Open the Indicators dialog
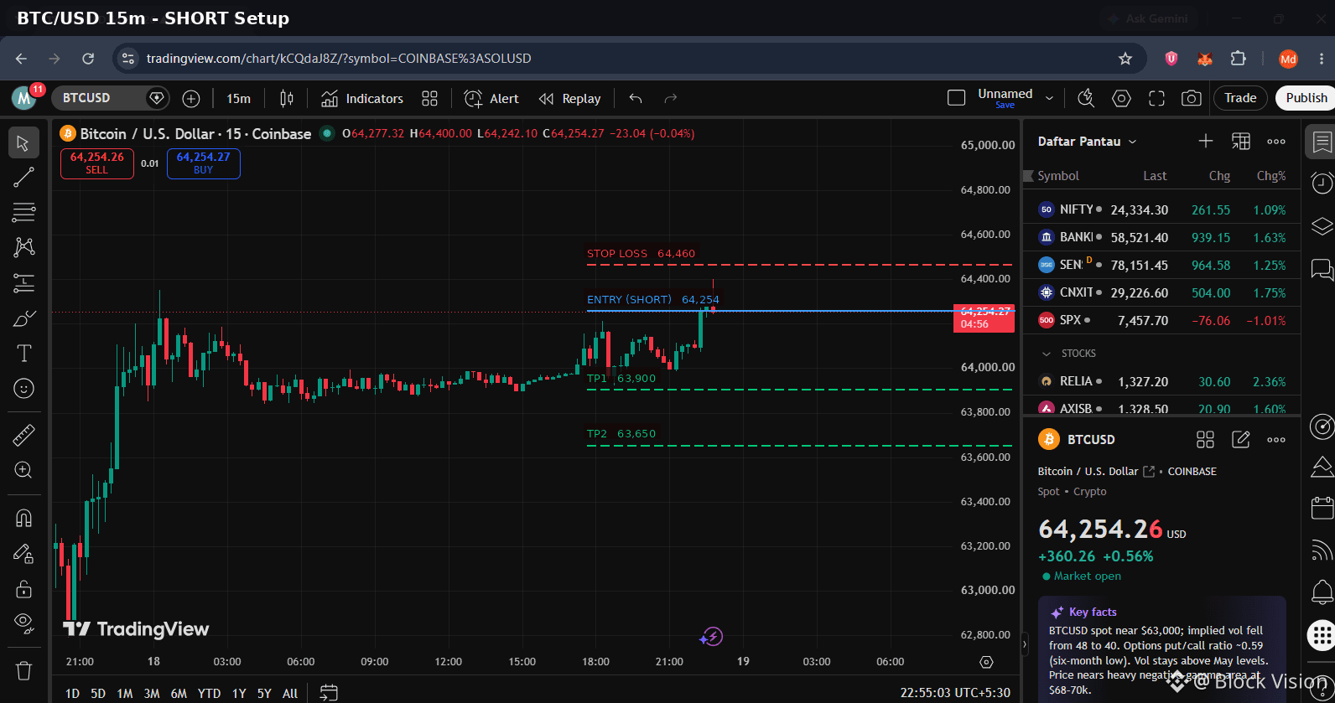 (x=362, y=99)
